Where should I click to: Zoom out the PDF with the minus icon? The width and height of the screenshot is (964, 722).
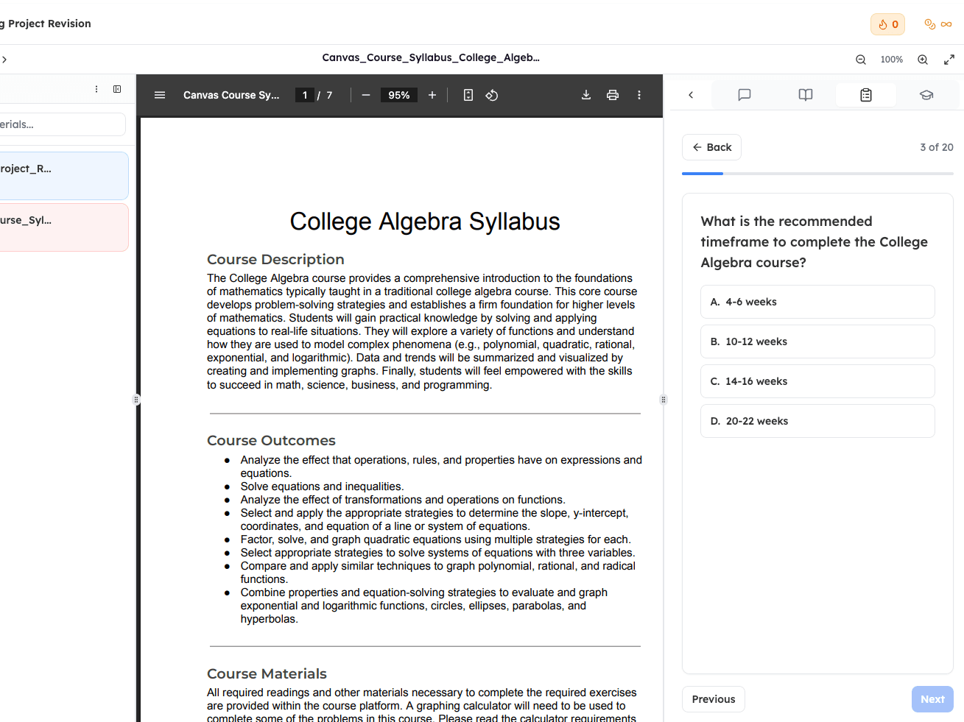[x=366, y=95]
